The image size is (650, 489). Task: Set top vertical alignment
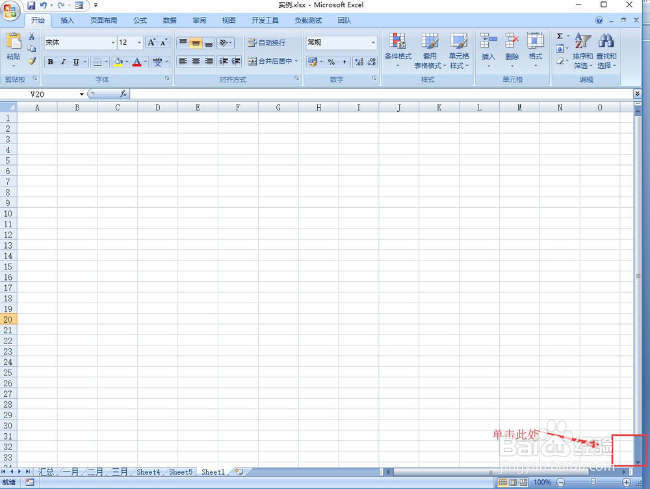(183, 43)
